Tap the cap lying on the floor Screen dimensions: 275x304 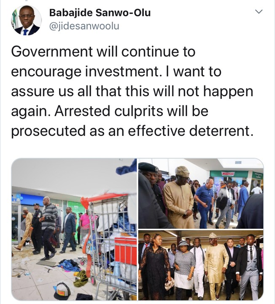coord(62,290)
